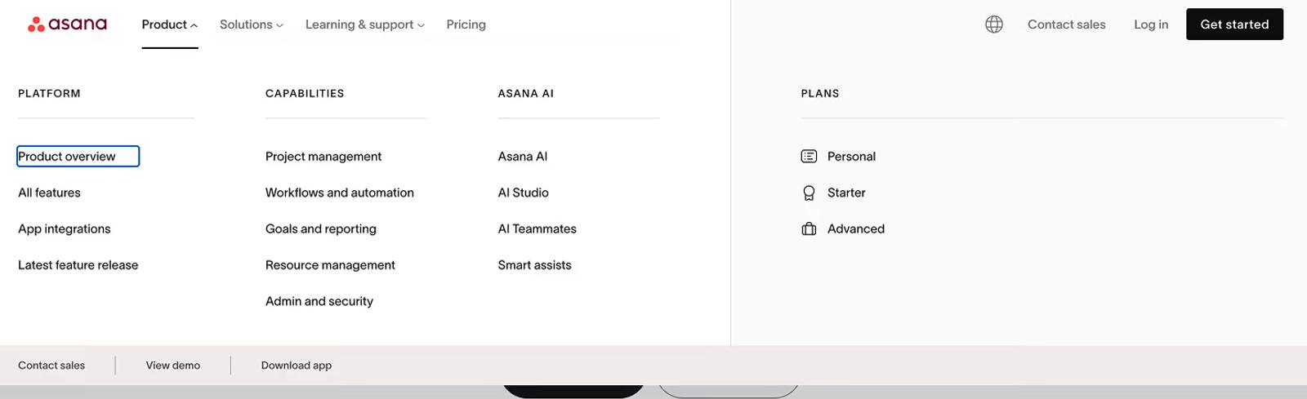Viewport: 1307px width, 399px height.
Task: Open Resource management
Action: point(330,265)
